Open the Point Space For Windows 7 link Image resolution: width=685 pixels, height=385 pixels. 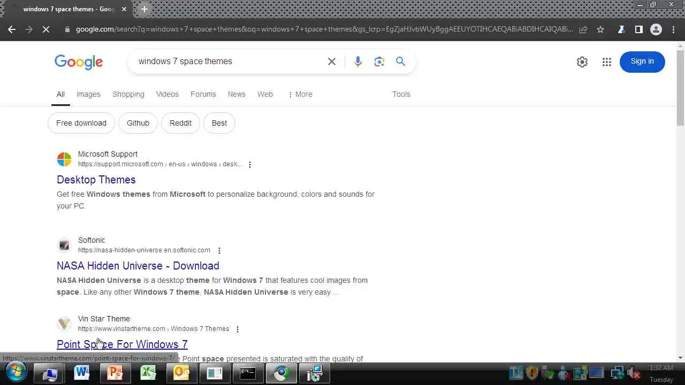click(x=122, y=344)
